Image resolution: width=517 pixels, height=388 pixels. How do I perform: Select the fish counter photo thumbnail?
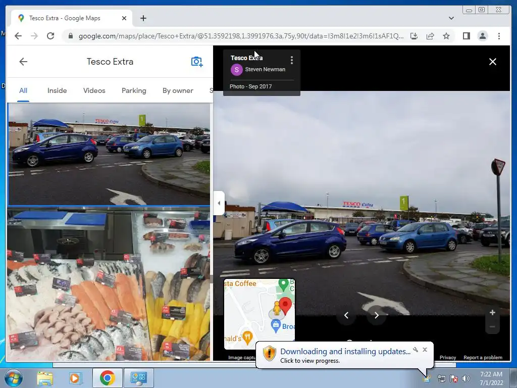click(109, 284)
